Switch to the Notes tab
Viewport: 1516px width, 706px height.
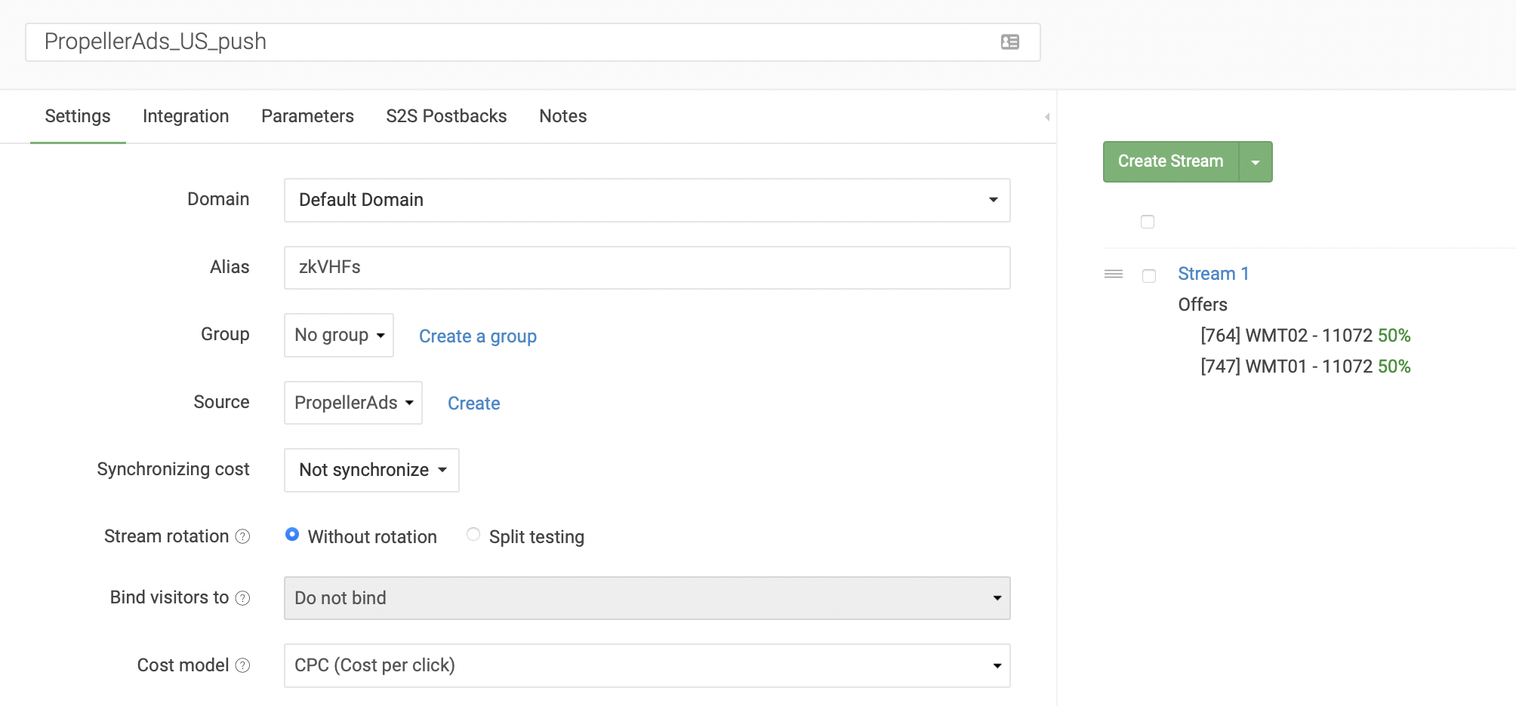(x=563, y=116)
